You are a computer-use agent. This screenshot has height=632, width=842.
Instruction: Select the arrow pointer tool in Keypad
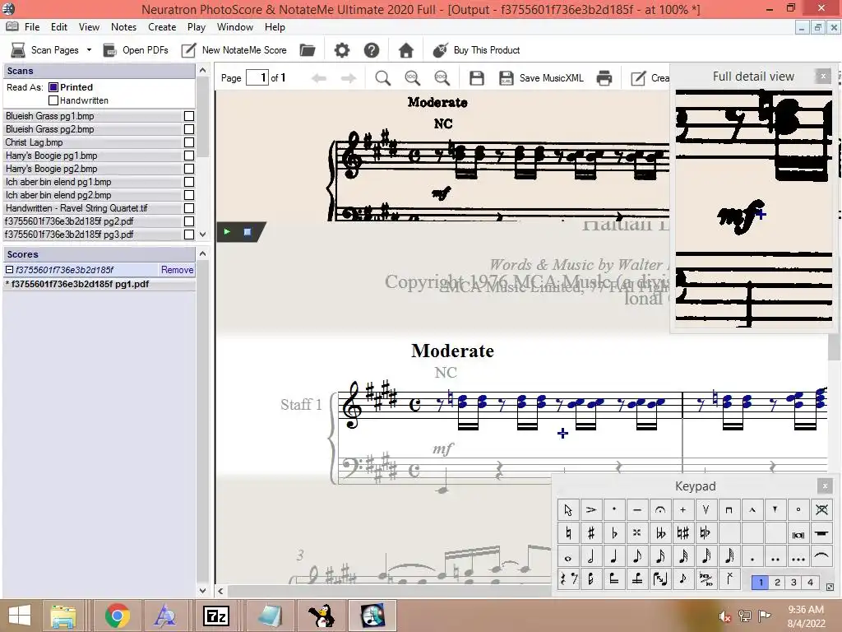pyautogui.click(x=567, y=509)
